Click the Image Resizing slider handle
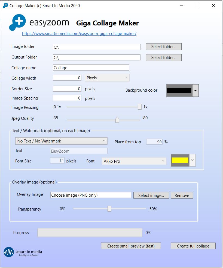 point(140,107)
